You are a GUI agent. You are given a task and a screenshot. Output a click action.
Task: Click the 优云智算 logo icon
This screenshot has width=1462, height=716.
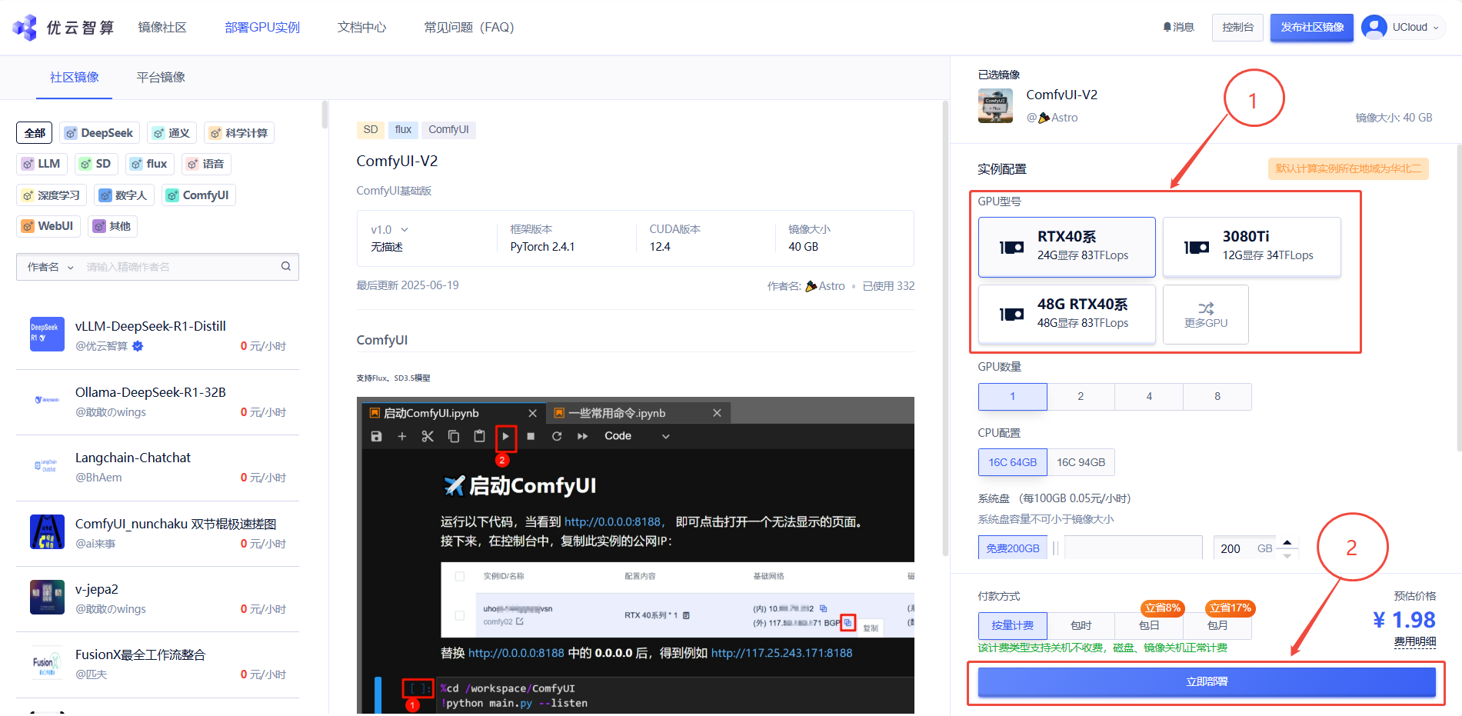25,27
